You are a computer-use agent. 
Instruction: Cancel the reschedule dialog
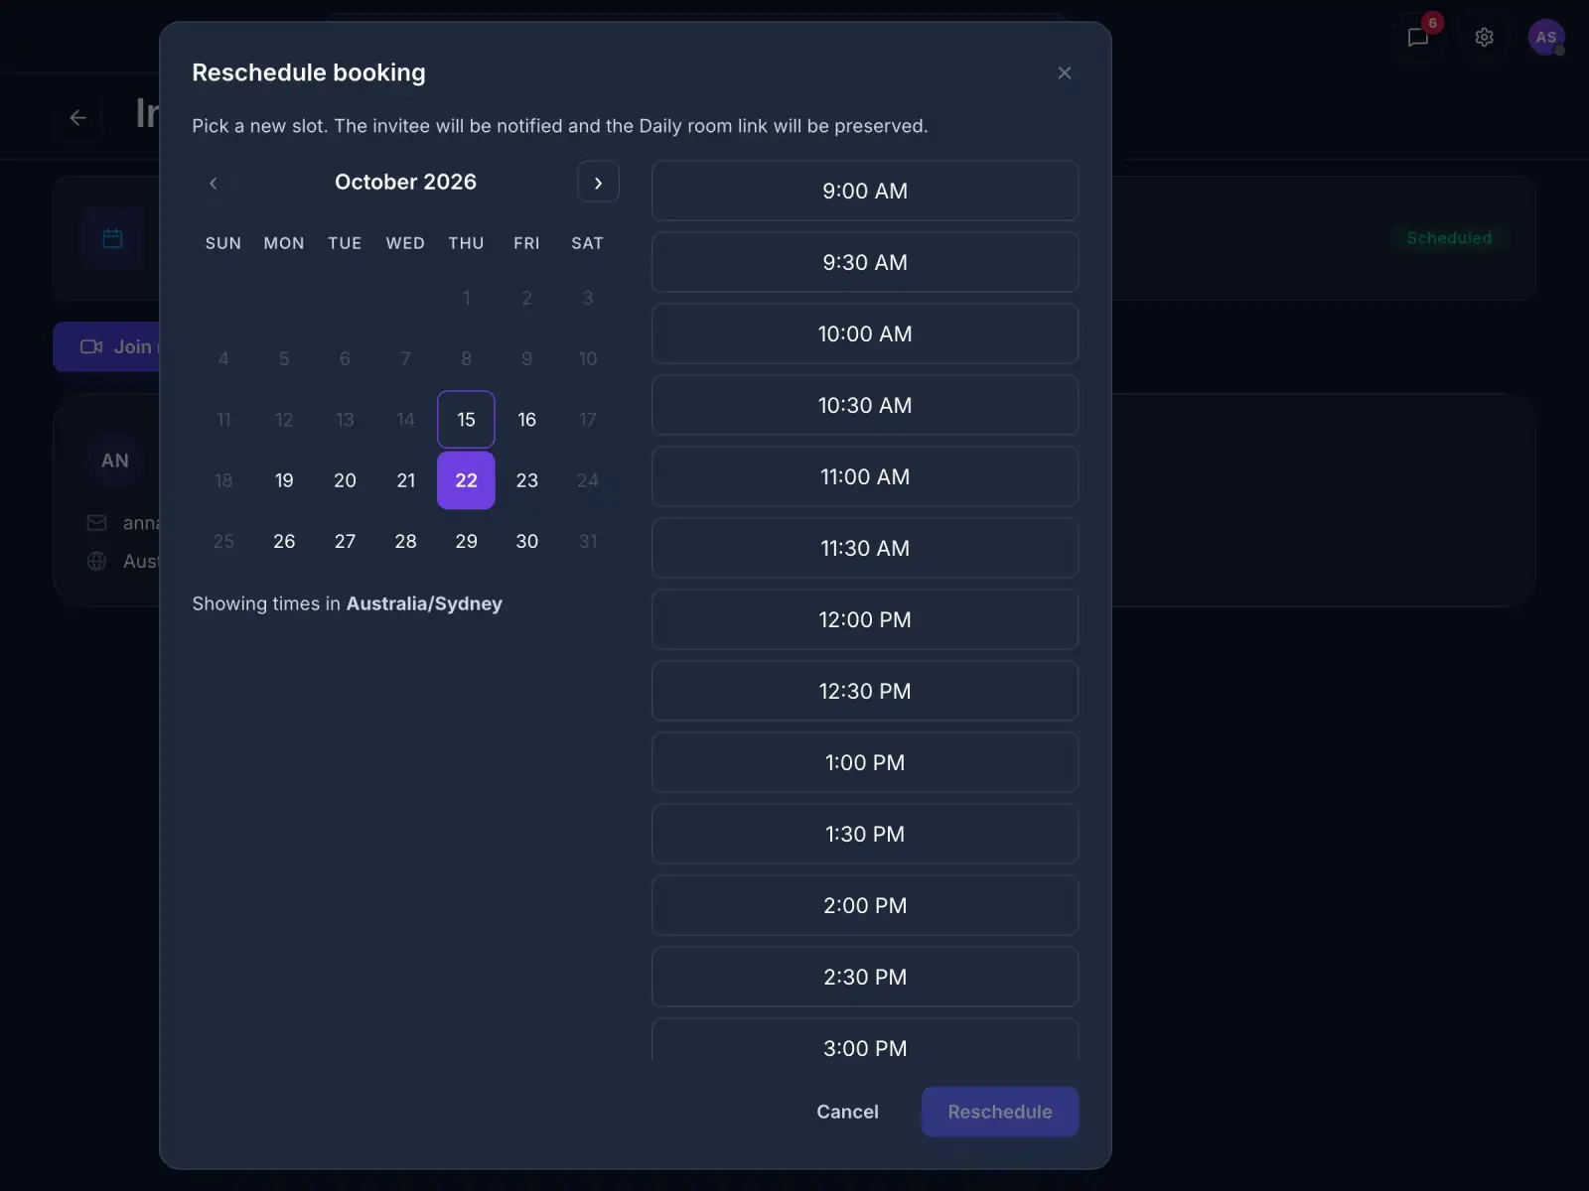click(x=847, y=1112)
